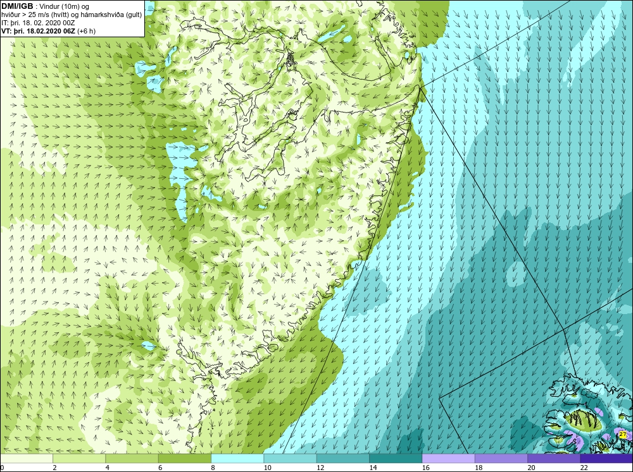The height and width of the screenshot is (472, 633).
Task: Click the 4–6 m/s green legend swatch
Action: pyautogui.click(x=132, y=459)
